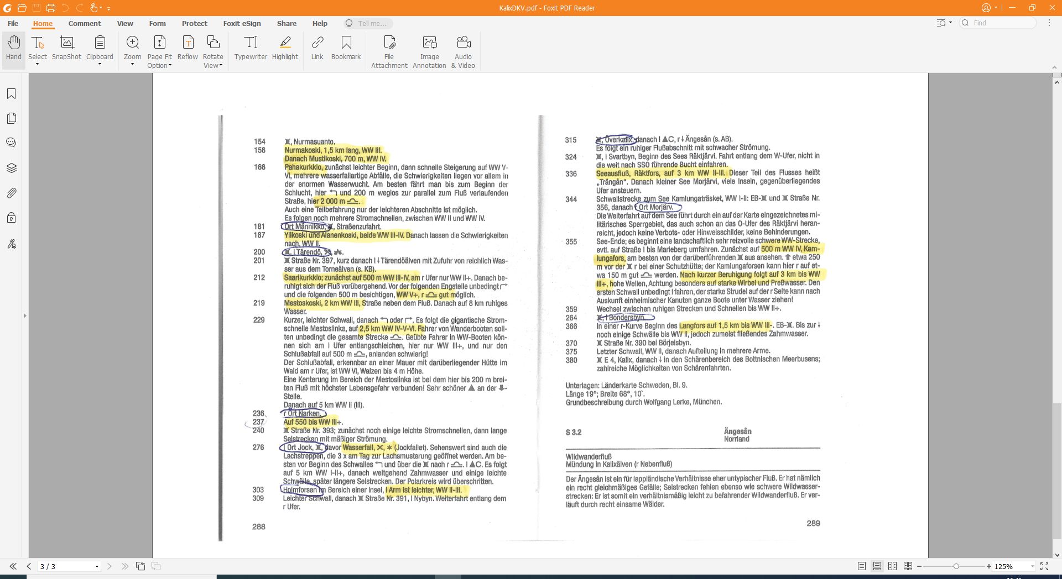The width and height of the screenshot is (1062, 579).
Task: Click the Undo arrow in title bar
Action: [x=65, y=8]
